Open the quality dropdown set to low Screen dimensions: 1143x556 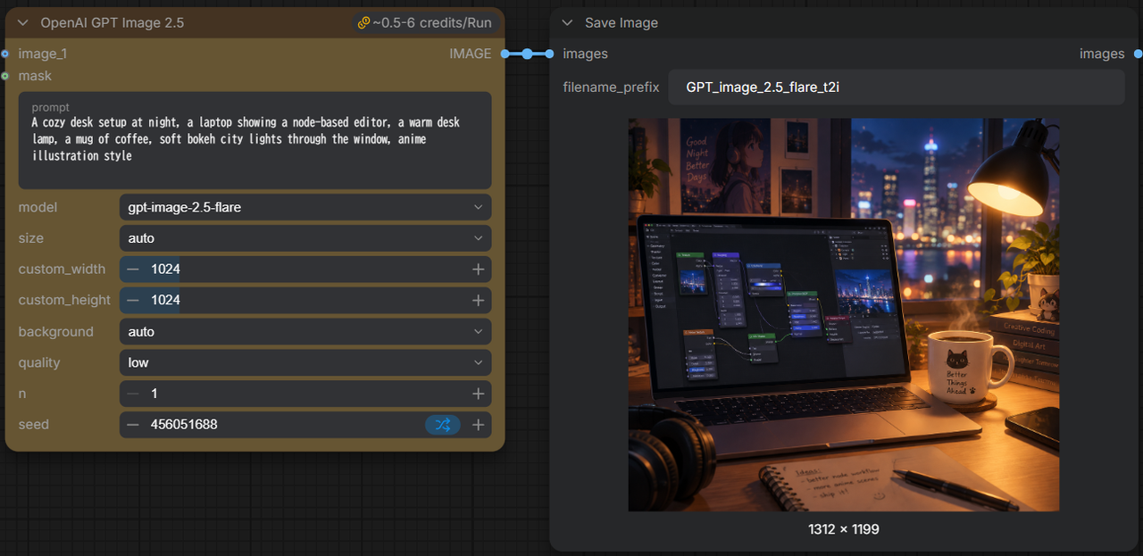coord(305,362)
